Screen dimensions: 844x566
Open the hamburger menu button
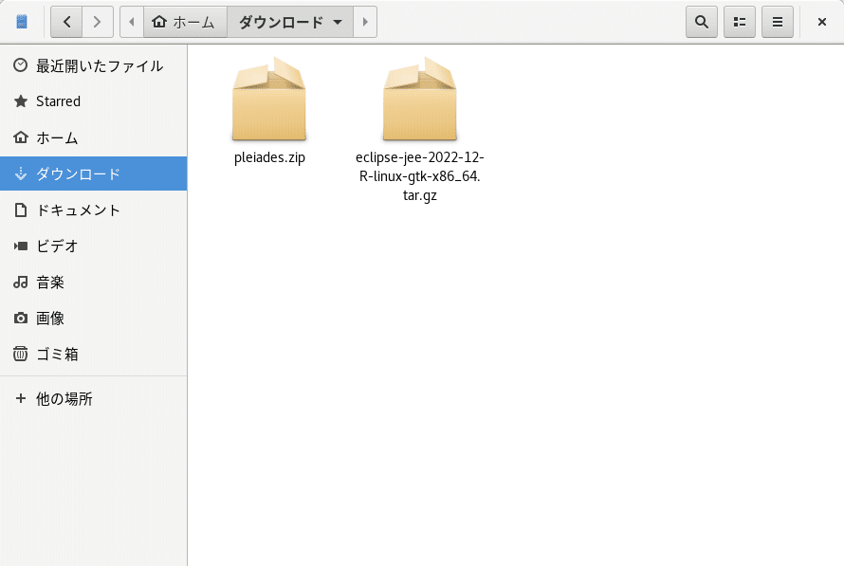(x=778, y=22)
